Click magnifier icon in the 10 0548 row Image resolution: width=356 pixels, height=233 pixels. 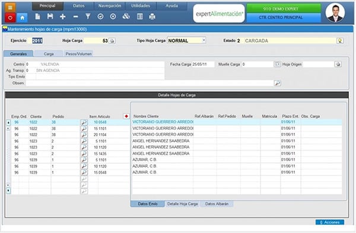point(84,123)
